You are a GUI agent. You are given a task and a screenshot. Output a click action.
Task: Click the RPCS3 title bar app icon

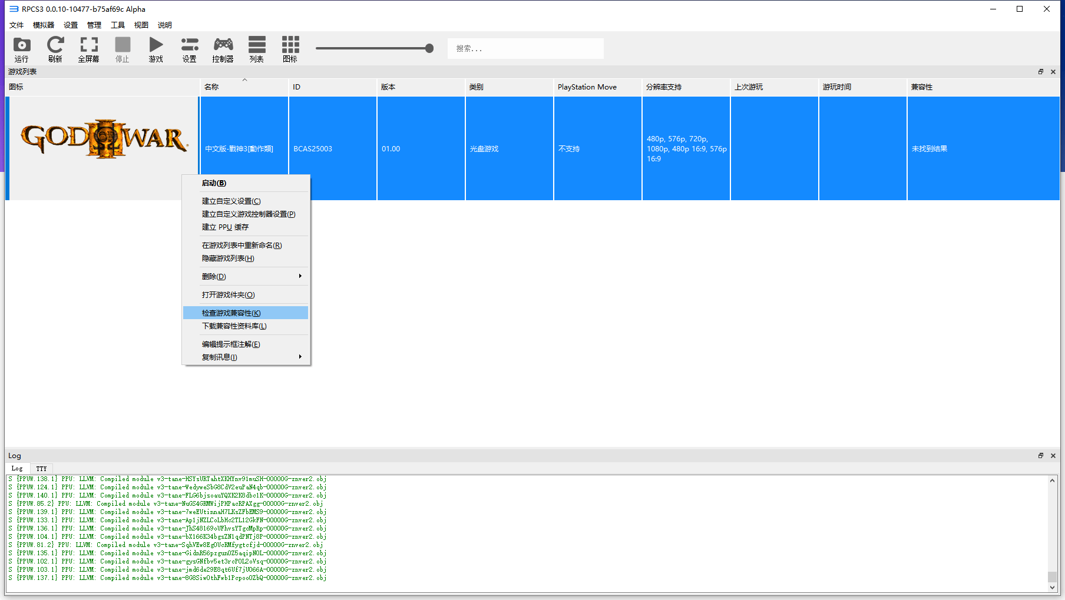(14, 9)
